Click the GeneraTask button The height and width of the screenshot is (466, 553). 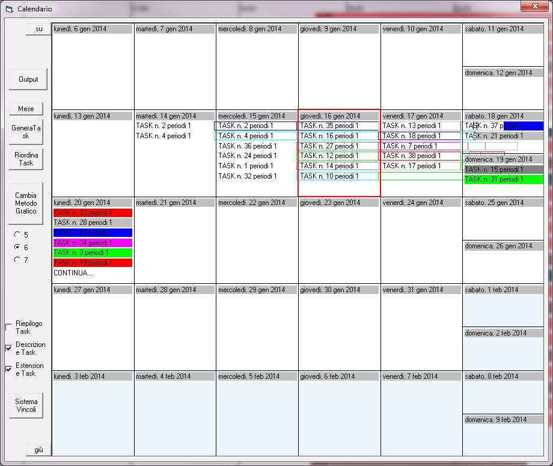click(x=26, y=132)
